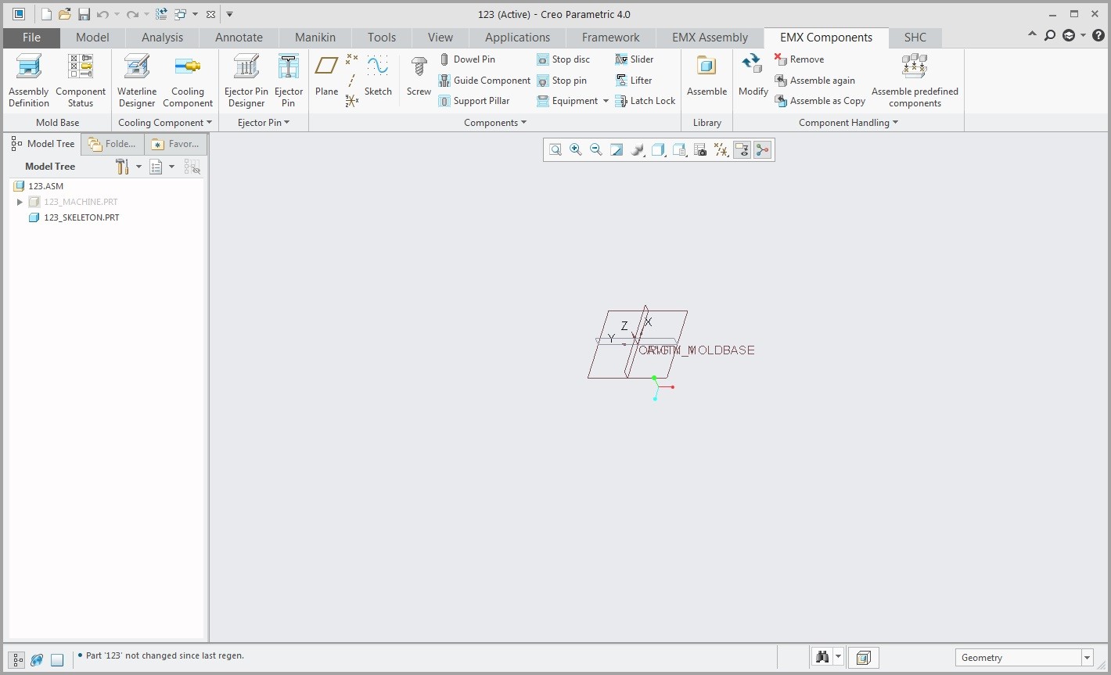
Task: Zoom in using graphics toolbar
Action: (x=576, y=149)
